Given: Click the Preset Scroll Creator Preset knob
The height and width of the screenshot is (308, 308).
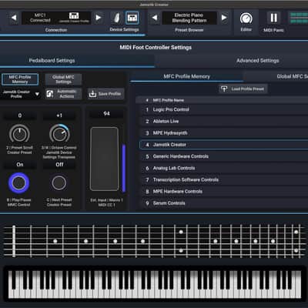Looking at the screenshot, I should [19, 134].
